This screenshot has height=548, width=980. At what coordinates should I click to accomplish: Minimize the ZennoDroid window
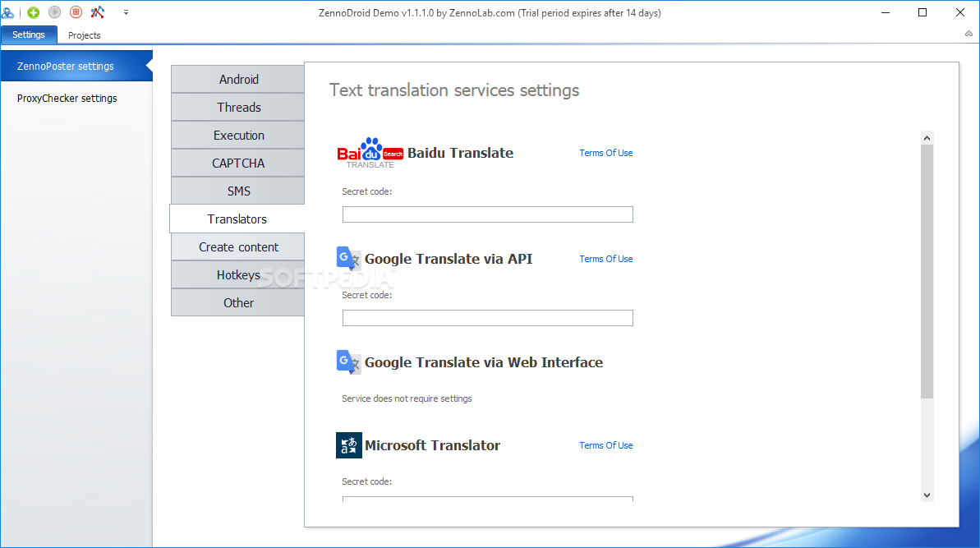[x=886, y=12]
